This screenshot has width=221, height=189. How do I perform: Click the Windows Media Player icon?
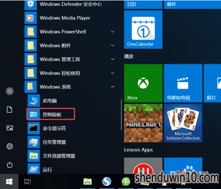pyautogui.click(x=31, y=18)
